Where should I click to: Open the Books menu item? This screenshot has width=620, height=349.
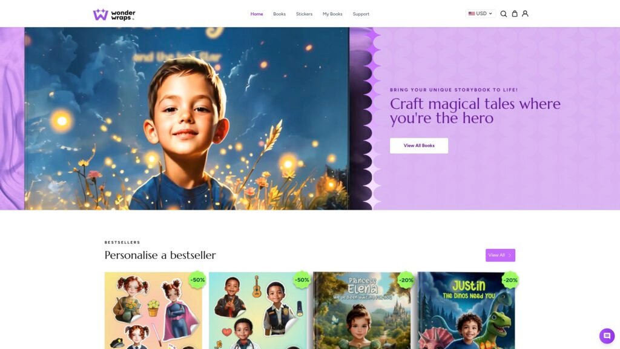(279, 14)
